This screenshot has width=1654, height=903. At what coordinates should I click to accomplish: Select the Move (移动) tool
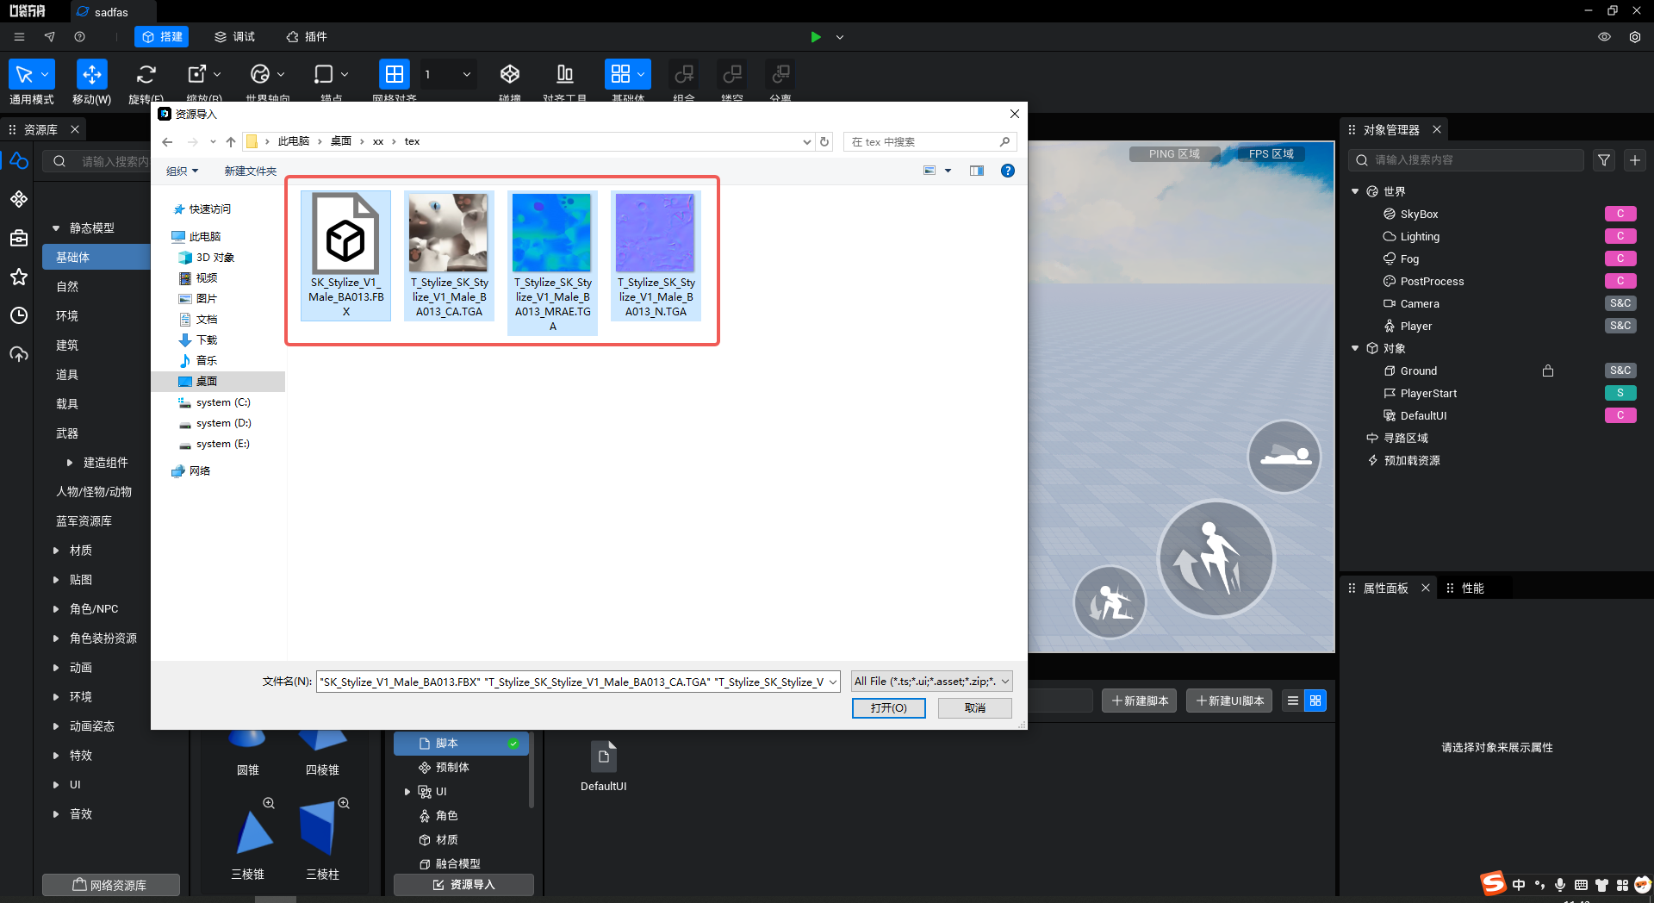pyautogui.click(x=91, y=75)
